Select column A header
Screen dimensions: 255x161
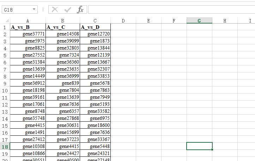[28, 21]
